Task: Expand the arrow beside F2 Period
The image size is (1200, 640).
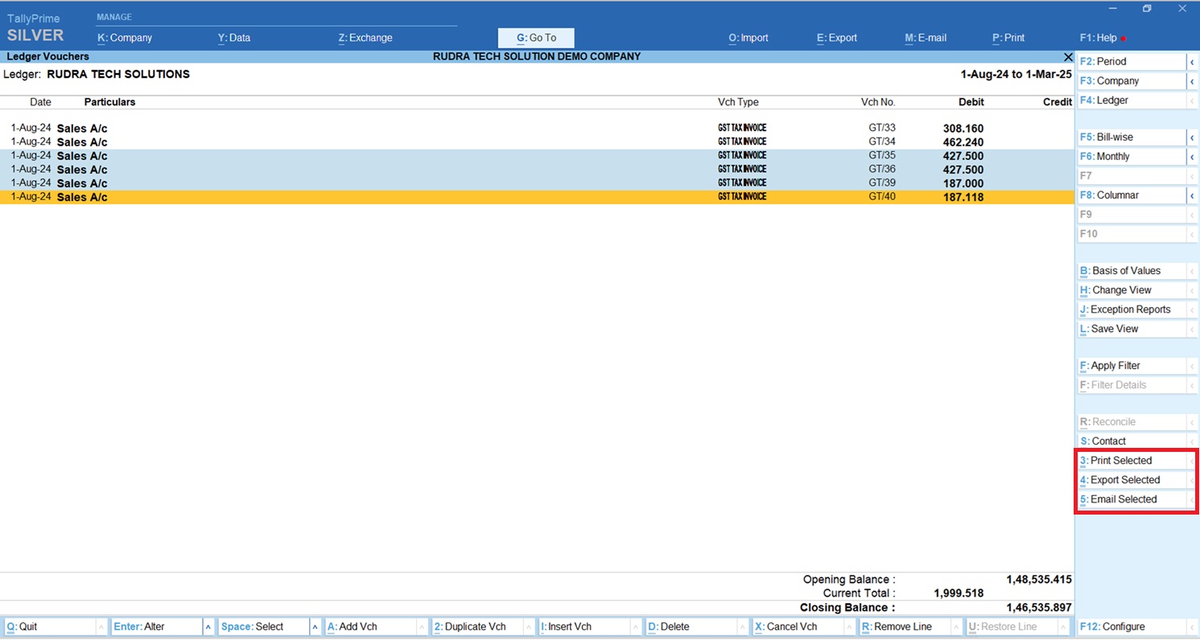Action: tap(1192, 62)
